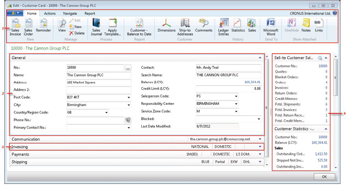This screenshot has height=186, width=347.
Task: Open the help icon beside CRONUS International
Action: click(x=335, y=13)
